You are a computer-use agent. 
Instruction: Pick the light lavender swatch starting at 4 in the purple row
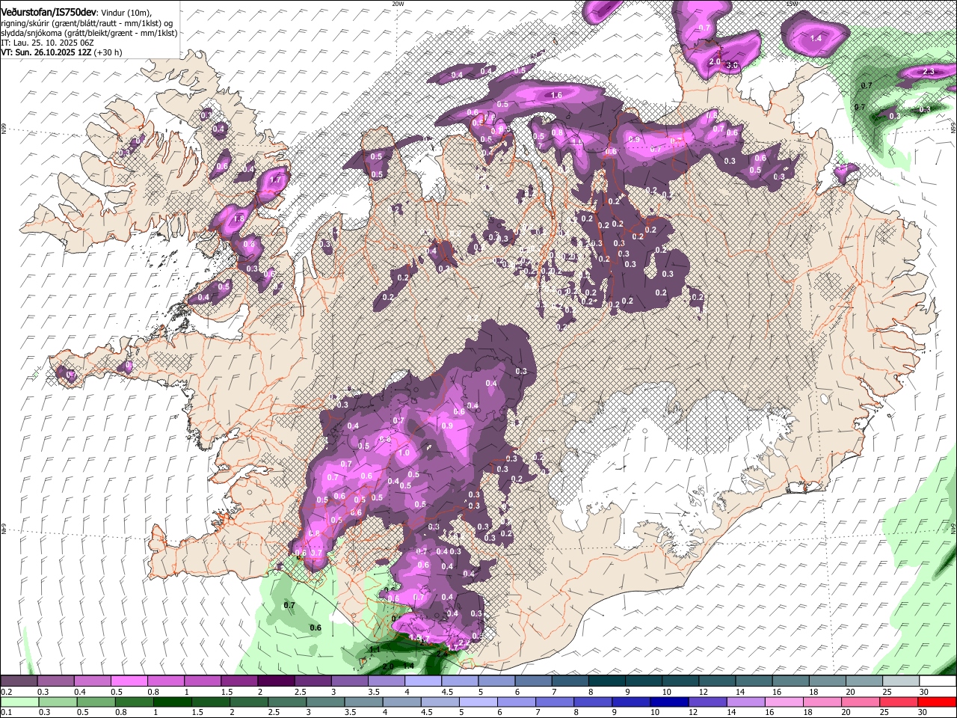pos(422,681)
